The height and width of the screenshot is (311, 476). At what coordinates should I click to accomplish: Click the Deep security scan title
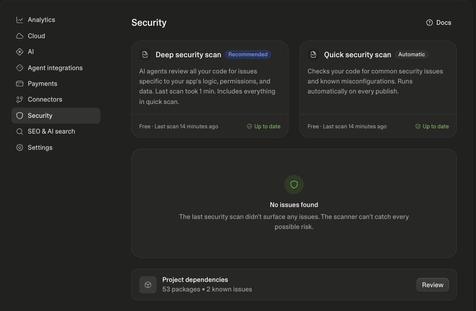click(x=188, y=55)
